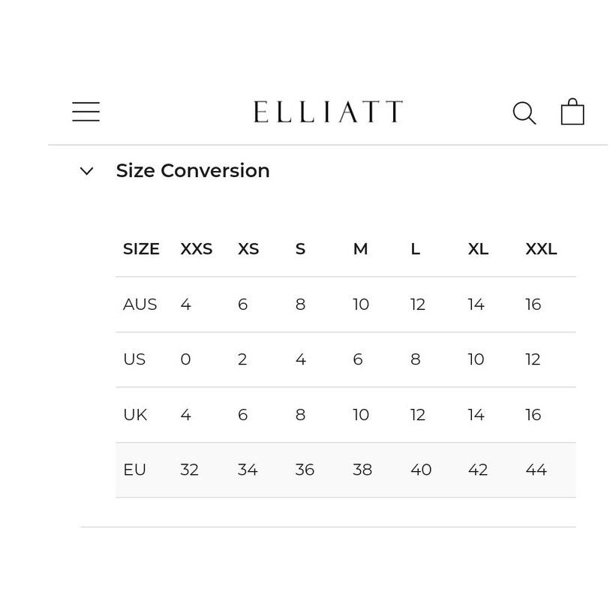Click the ELLIATT logo

pos(328,112)
